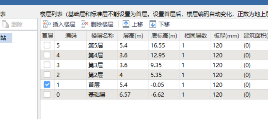Viewport: 268px width, 119px height.
Task: Click the 底标高(m) column header
Action: (x=164, y=36)
